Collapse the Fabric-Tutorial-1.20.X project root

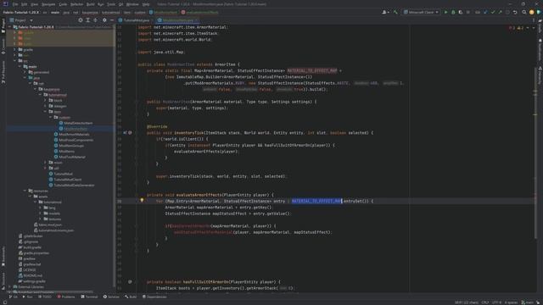9,26
